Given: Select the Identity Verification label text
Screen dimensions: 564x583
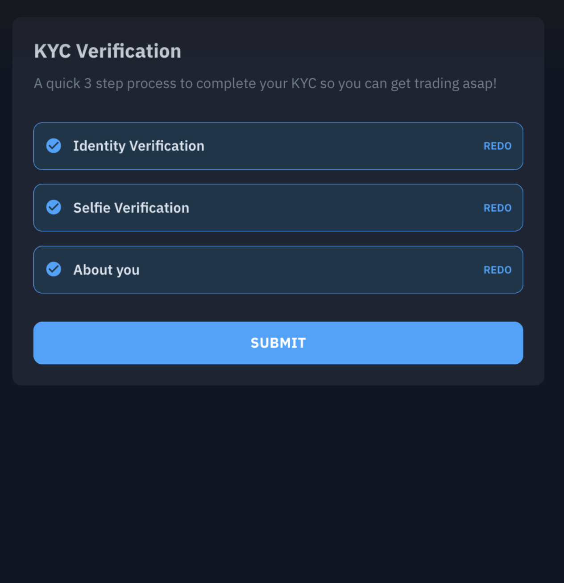Looking at the screenshot, I should pos(139,146).
